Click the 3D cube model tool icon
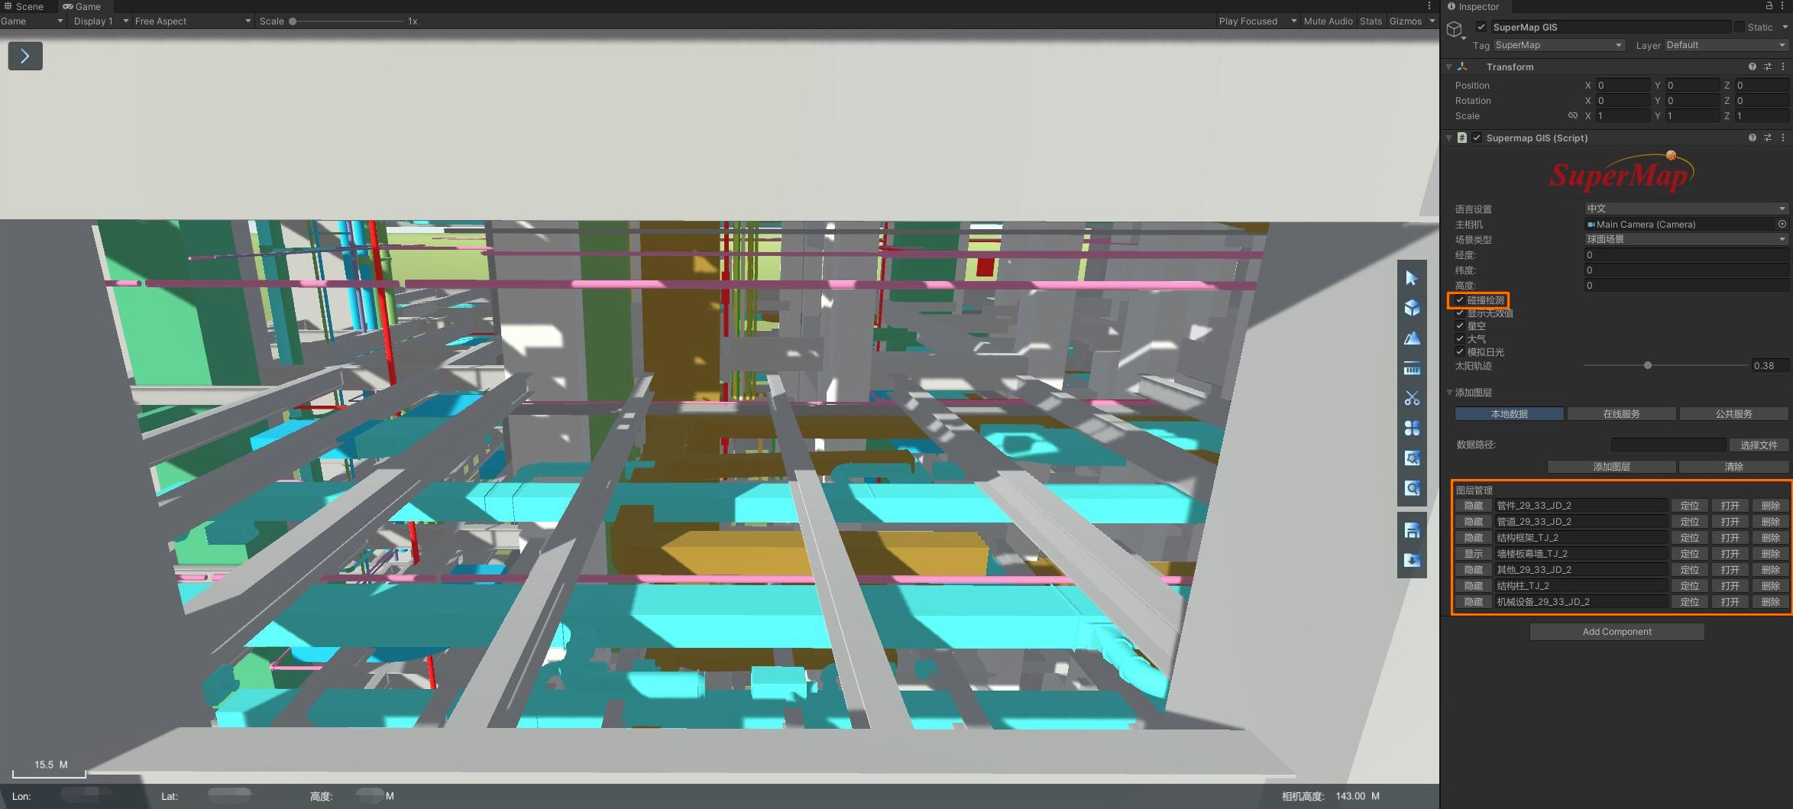Viewport: 1793px width, 809px height. tap(1412, 308)
